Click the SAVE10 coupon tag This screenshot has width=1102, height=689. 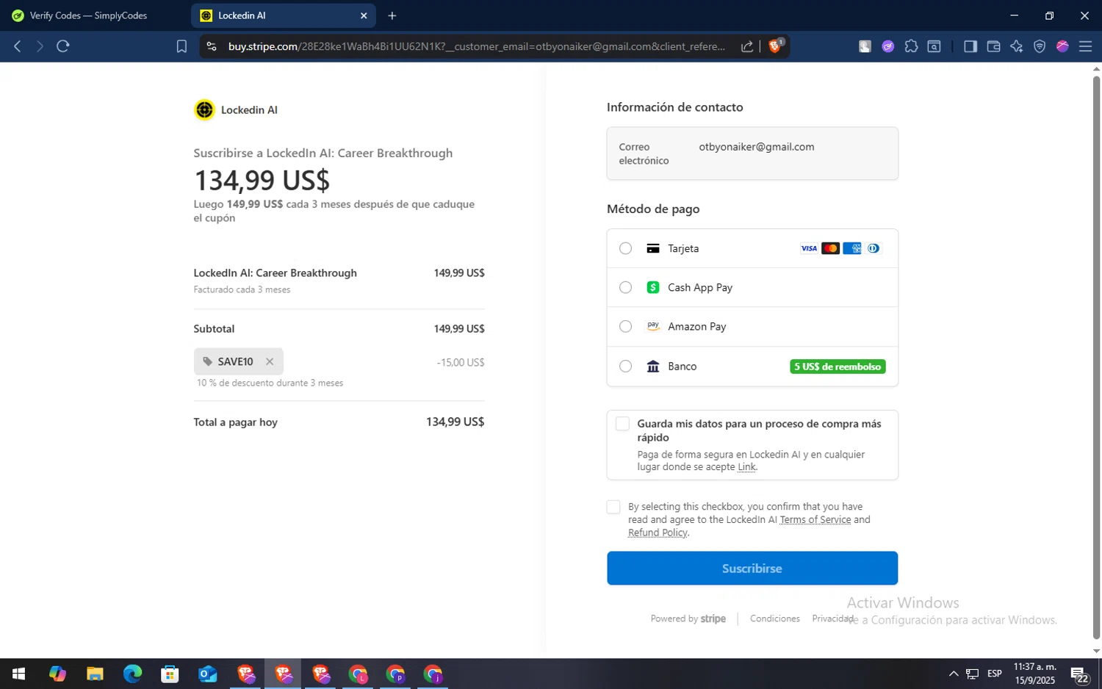point(238,361)
